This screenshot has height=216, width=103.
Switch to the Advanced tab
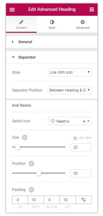(x=82, y=24)
